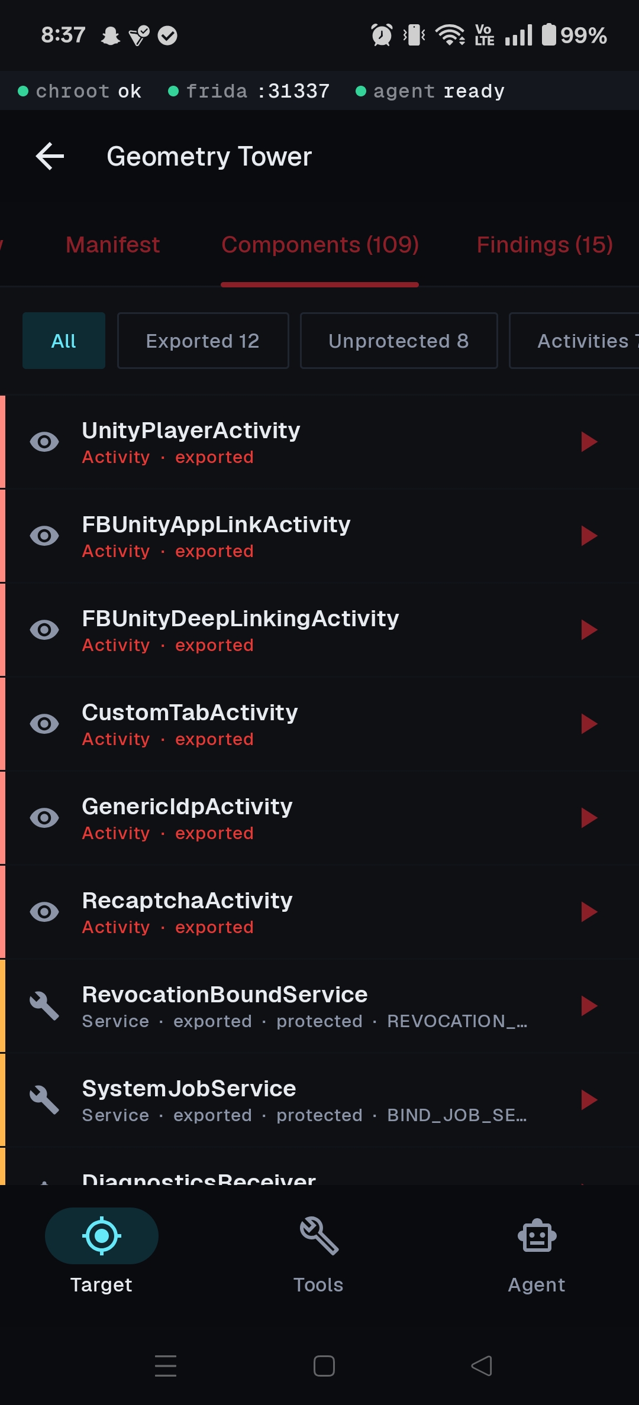The height and width of the screenshot is (1405, 639).
Task: Open the Findings (15) tab
Action: click(x=544, y=245)
